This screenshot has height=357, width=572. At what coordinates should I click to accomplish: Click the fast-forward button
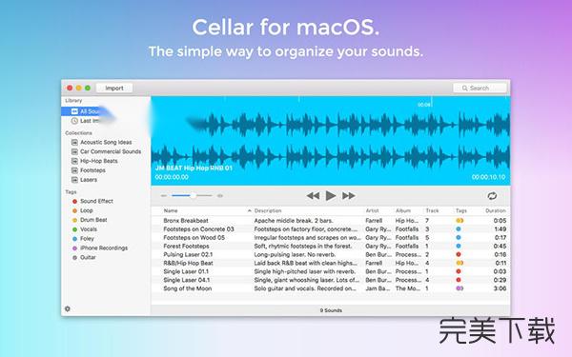click(x=348, y=196)
